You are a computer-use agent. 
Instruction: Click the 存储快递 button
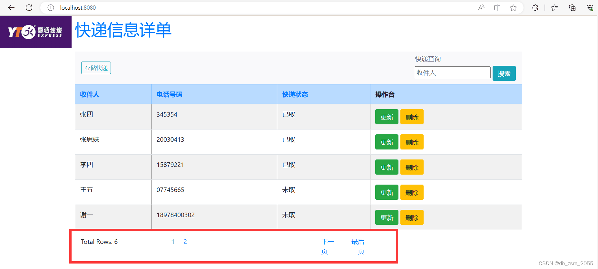tap(96, 68)
